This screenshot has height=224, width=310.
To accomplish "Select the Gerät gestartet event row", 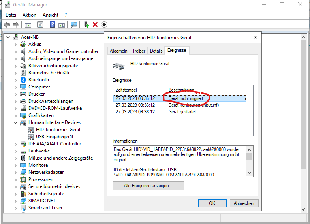I will pyautogui.click(x=182, y=112).
